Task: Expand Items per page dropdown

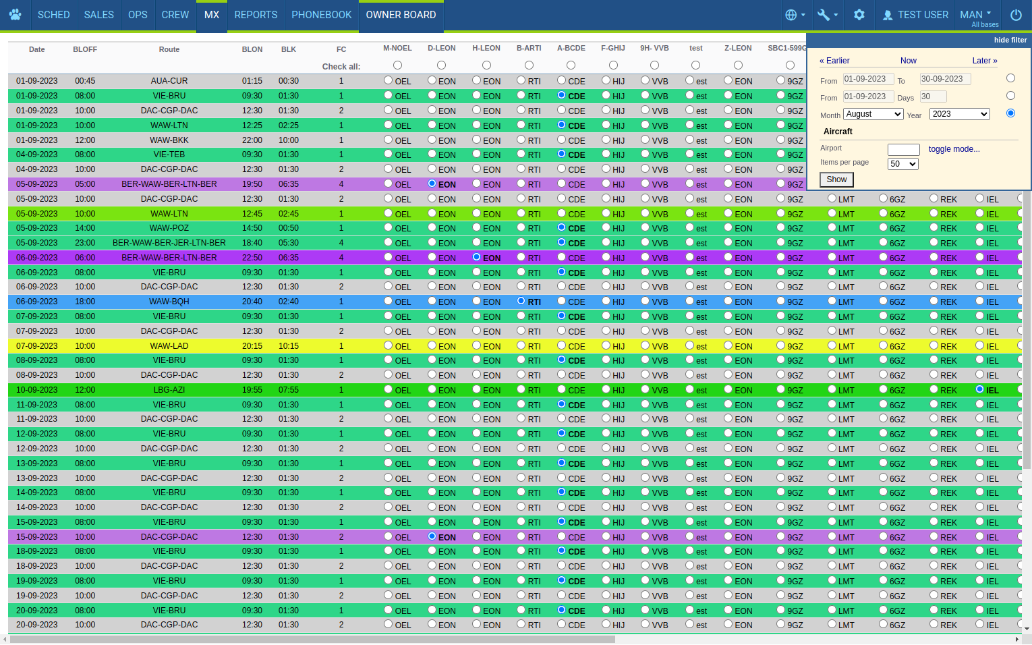Action: (903, 164)
